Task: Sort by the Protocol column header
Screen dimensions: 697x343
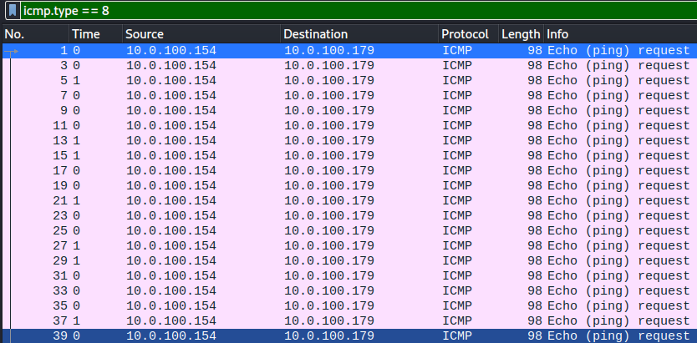Action: click(x=469, y=34)
